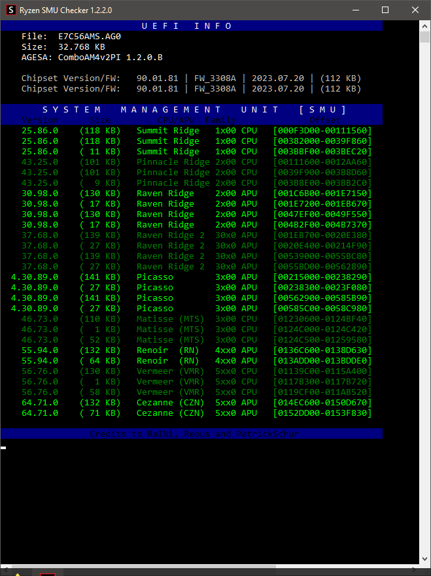Screen dimensions: 431x576
Task: Select Picasso offset '[00585C00-0058C980]'
Action: pos(322,309)
